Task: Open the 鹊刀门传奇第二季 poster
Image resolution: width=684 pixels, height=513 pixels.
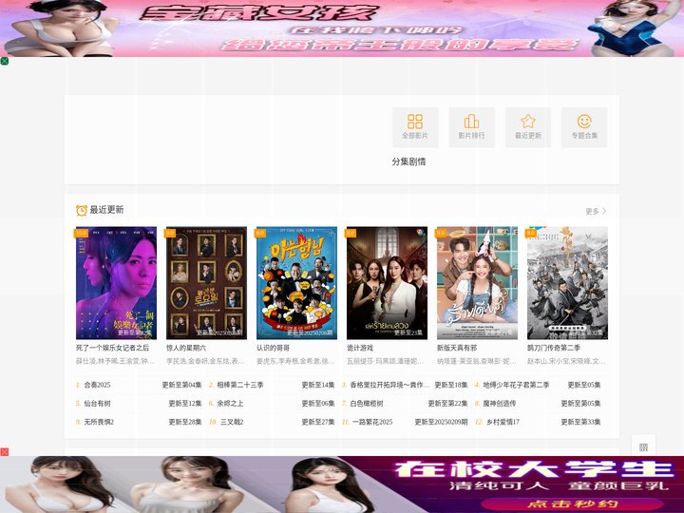Action: tap(567, 282)
